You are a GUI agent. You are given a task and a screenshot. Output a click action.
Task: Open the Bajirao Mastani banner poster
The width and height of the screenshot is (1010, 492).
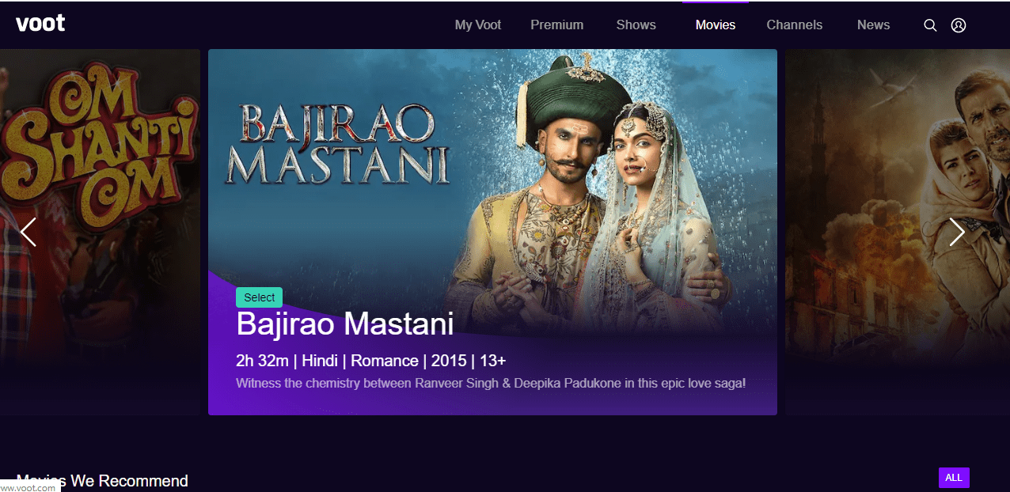[492, 232]
